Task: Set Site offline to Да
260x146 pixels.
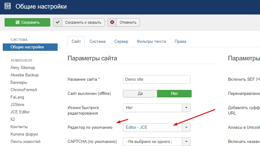Action: (x=140, y=94)
